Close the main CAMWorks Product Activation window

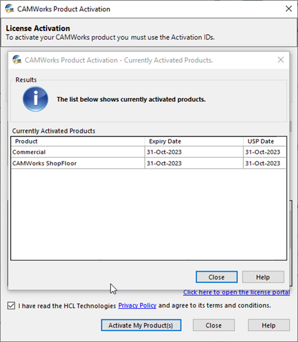(x=288, y=9)
